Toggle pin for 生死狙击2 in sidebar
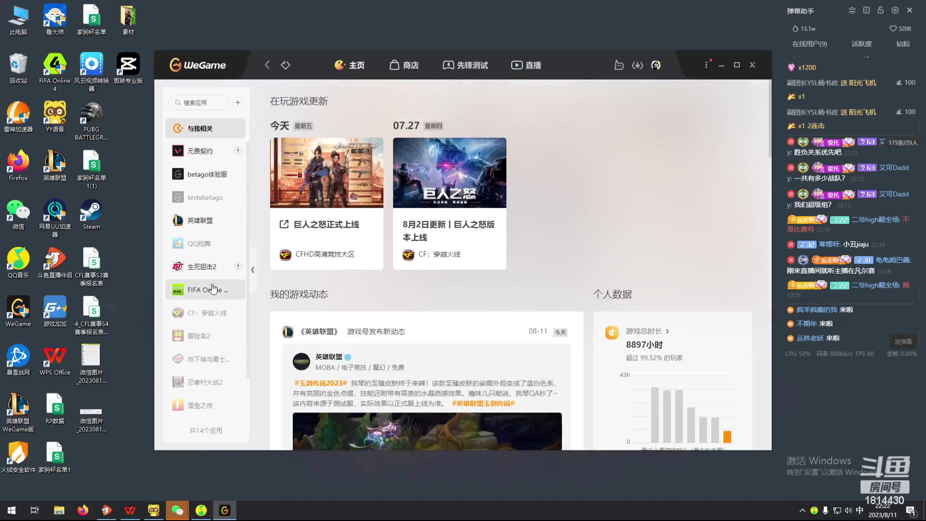 [238, 266]
